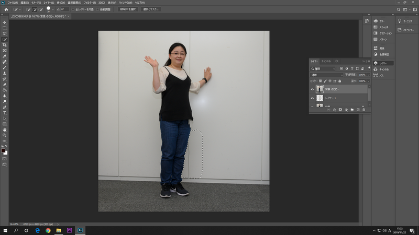
Task: Open layer filter kind dropdown
Action: (x=323, y=69)
